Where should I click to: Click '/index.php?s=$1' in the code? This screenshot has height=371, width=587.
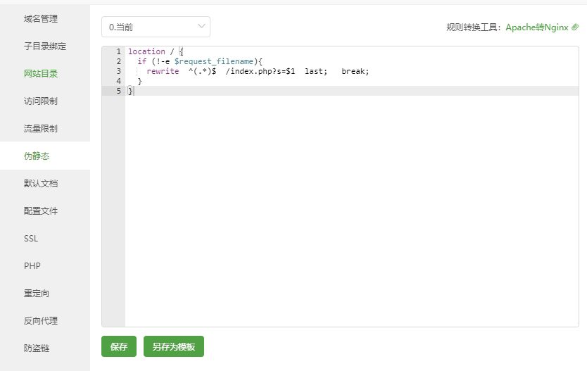(260, 71)
